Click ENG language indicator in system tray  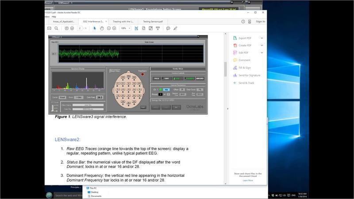pos(293,195)
